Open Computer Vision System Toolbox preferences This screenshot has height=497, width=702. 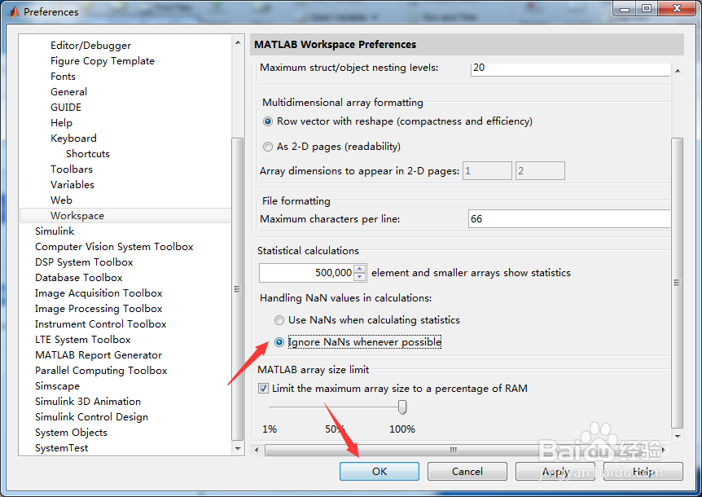pyautogui.click(x=114, y=247)
